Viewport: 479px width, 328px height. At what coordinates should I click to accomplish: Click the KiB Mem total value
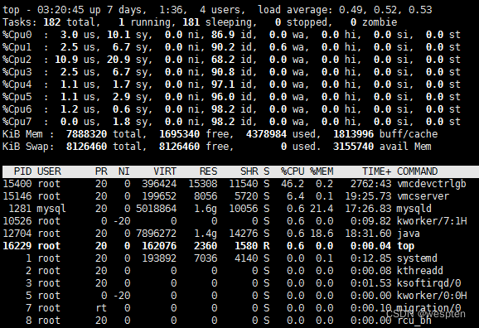tap(86, 134)
